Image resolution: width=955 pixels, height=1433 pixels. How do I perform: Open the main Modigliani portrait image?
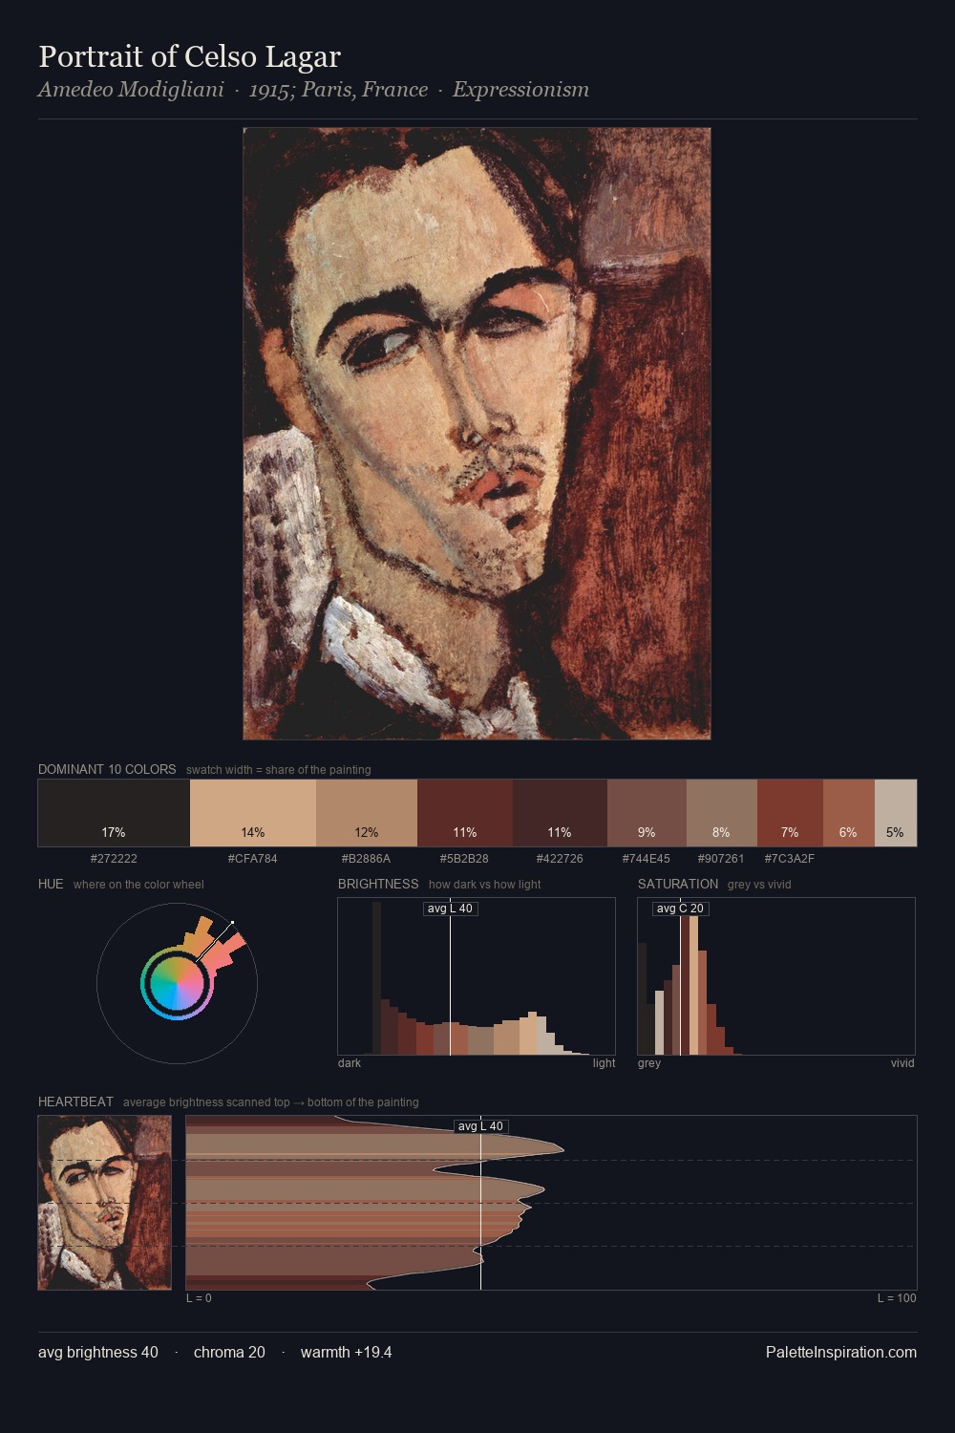click(x=477, y=434)
